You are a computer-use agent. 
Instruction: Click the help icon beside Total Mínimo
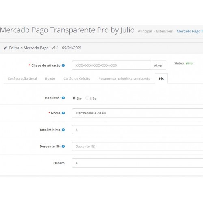63,130
